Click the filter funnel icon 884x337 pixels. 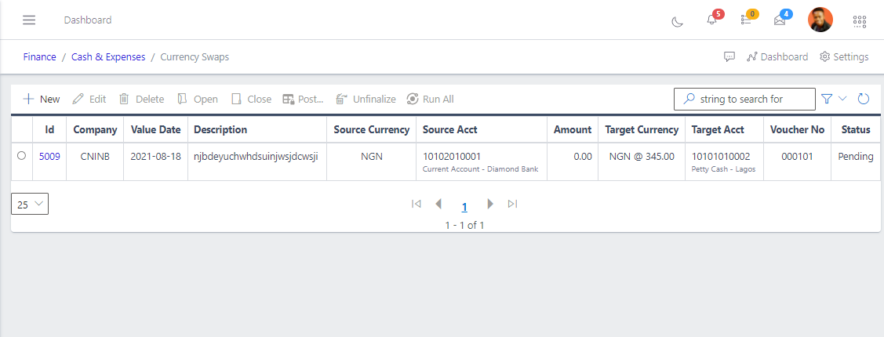click(827, 100)
